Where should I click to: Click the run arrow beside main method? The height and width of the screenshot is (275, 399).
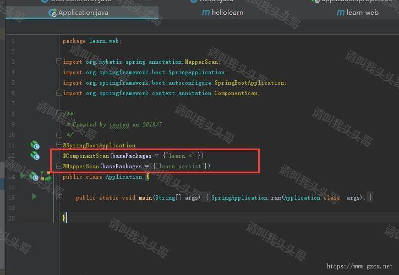click(34, 197)
